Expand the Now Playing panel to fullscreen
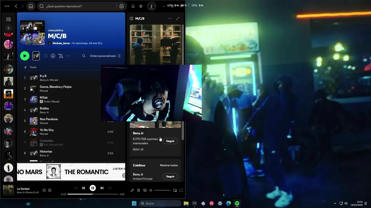This screenshot has height=208, width=371. [x=178, y=18]
